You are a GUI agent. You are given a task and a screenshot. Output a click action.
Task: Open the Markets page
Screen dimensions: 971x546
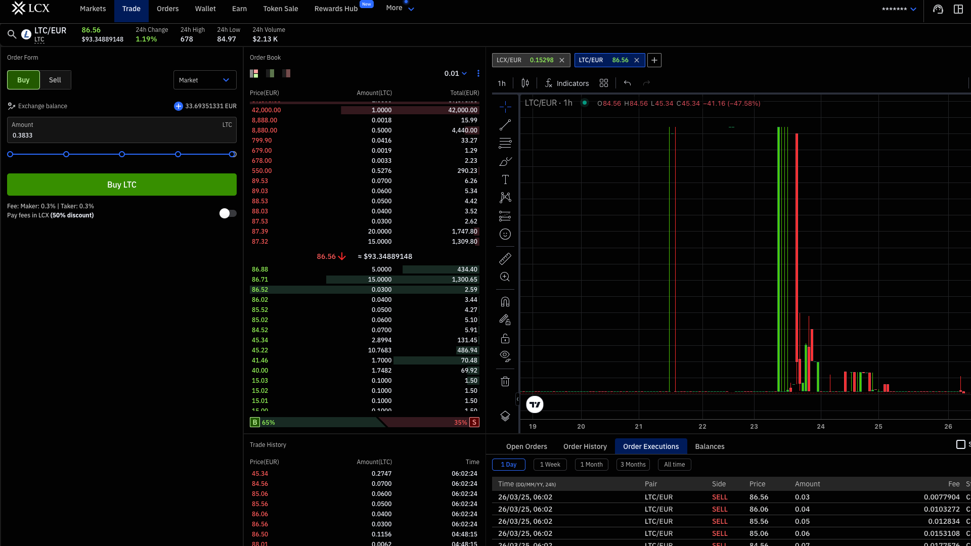[93, 9]
